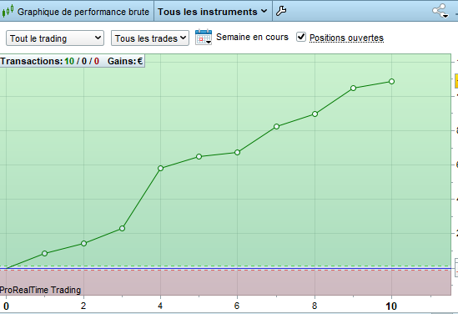The width and height of the screenshot is (458, 314).
Task: Open the wrench settings icon
Action: (x=281, y=11)
